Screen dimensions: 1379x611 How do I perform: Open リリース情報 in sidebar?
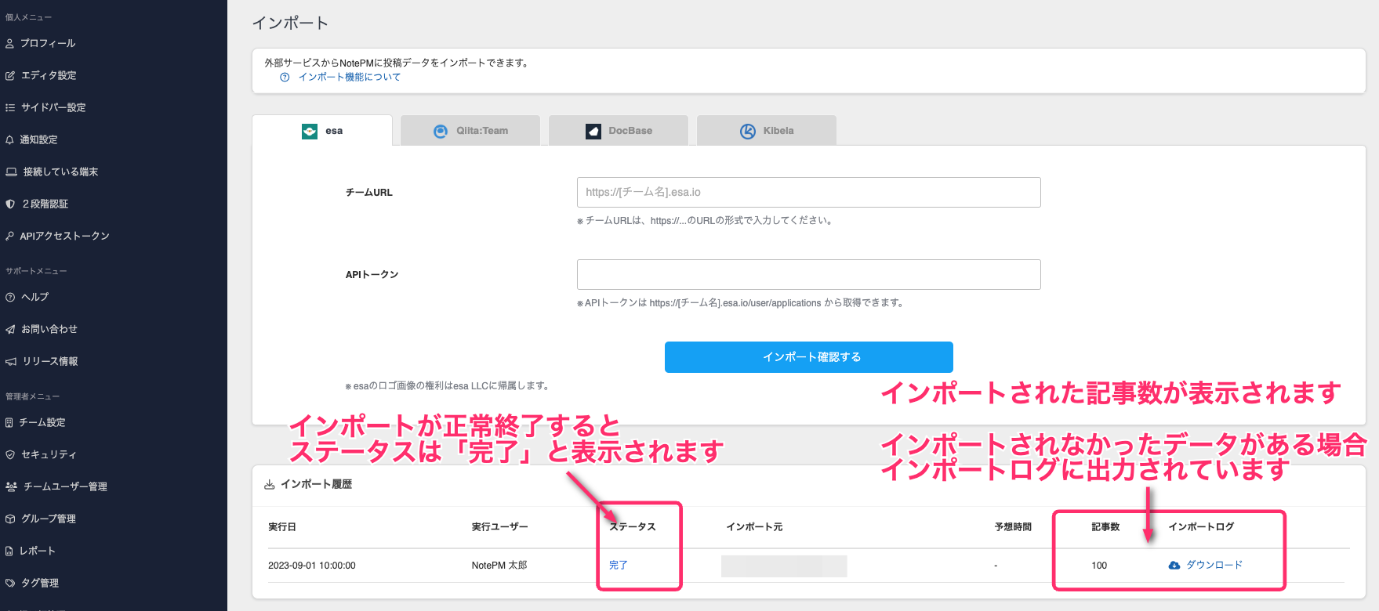(50, 361)
